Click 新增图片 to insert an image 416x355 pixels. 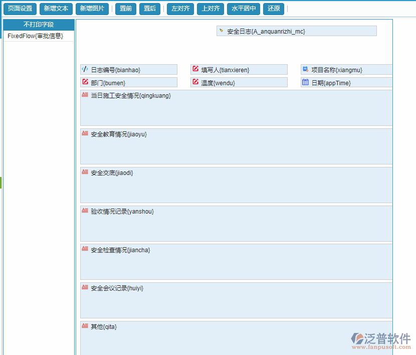coord(92,9)
